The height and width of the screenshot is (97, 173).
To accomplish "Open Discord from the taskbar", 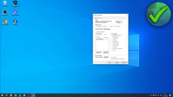I will (x=24, y=95).
